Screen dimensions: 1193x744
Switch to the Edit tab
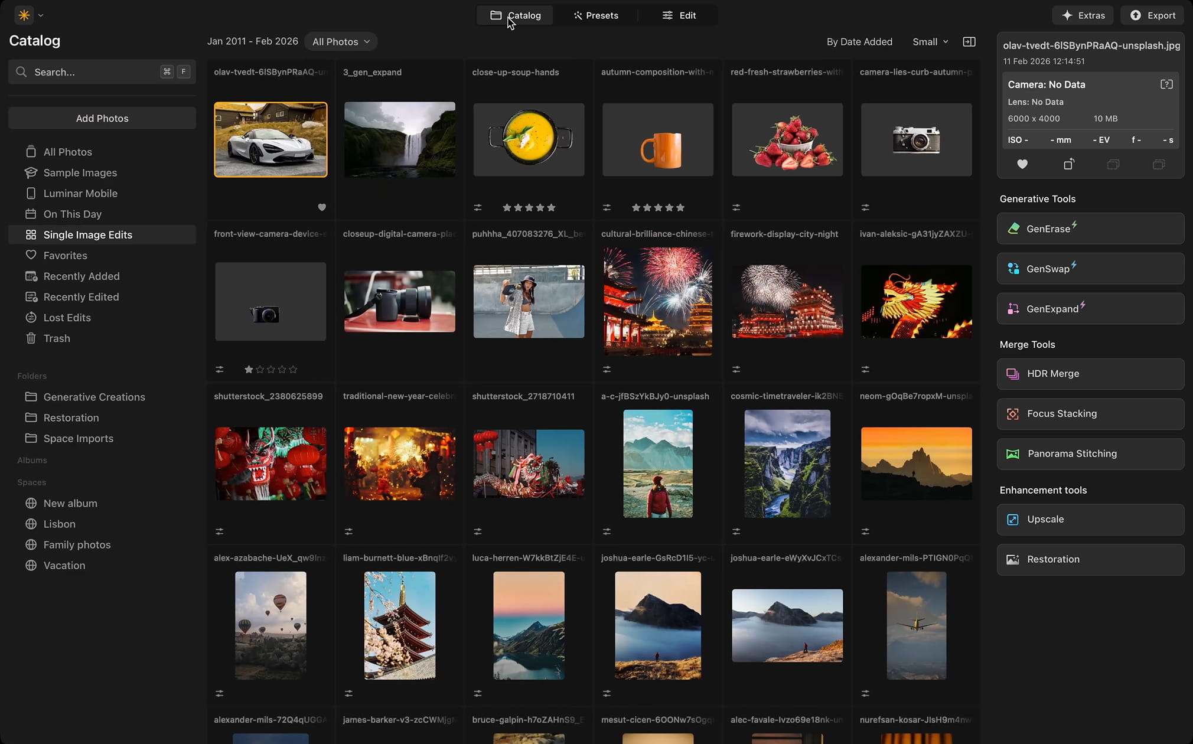(x=679, y=15)
